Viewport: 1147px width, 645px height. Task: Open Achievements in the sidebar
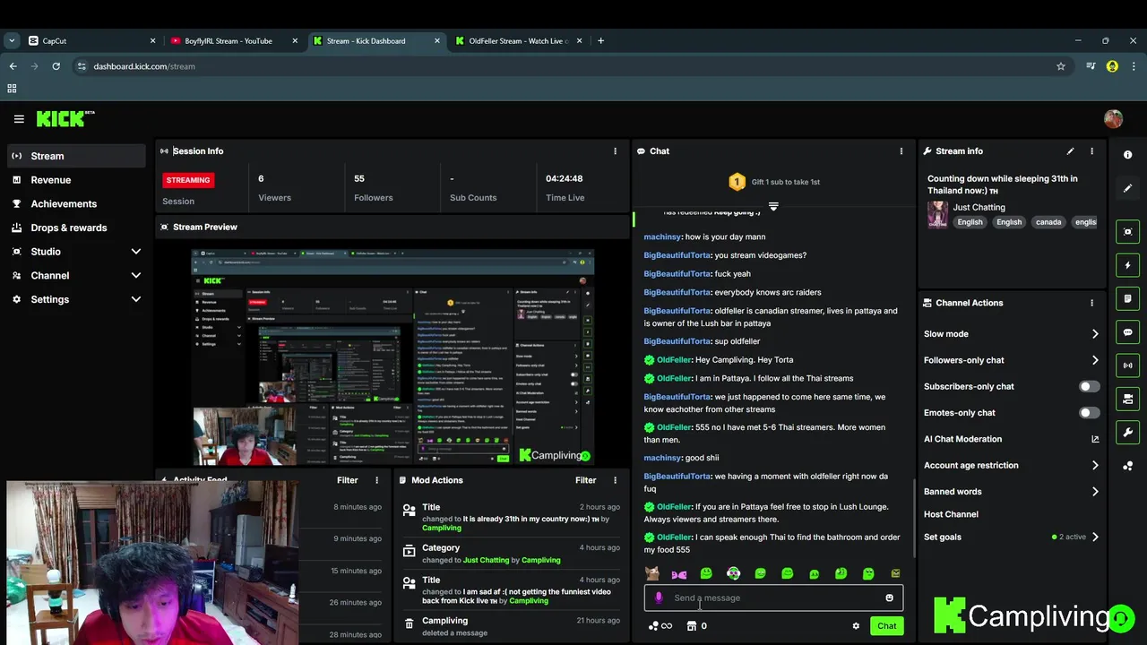coord(76,203)
